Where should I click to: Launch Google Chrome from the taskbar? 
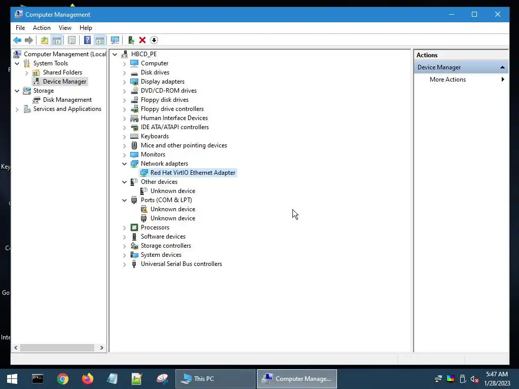pyautogui.click(x=62, y=379)
